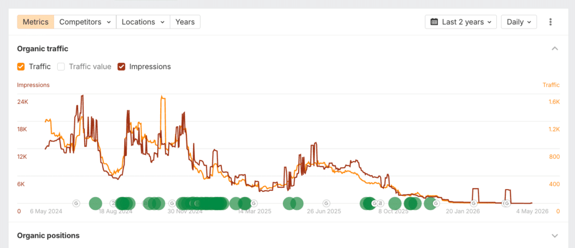575x248 pixels.
Task: Expand the Organic positions section
Action: pos(555,236)
